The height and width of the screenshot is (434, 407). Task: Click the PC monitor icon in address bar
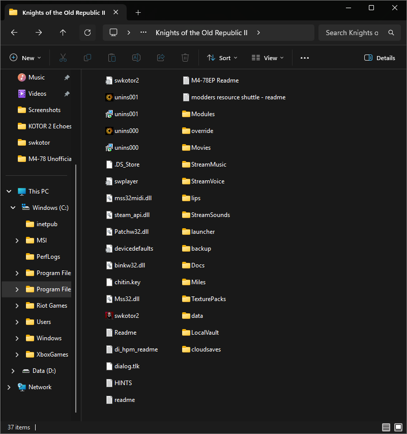pos(113,33)
